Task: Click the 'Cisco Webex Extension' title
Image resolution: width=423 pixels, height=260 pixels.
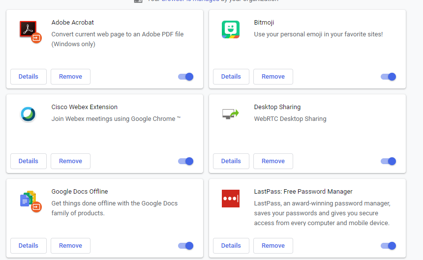Action: (85, 107)
